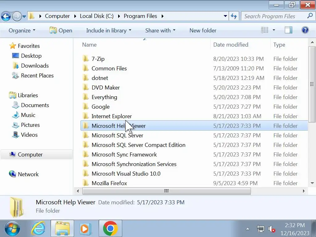Open address bar previous locations dropdown
The height and width of the screenshot is (237, 316).
pos(225,16)
